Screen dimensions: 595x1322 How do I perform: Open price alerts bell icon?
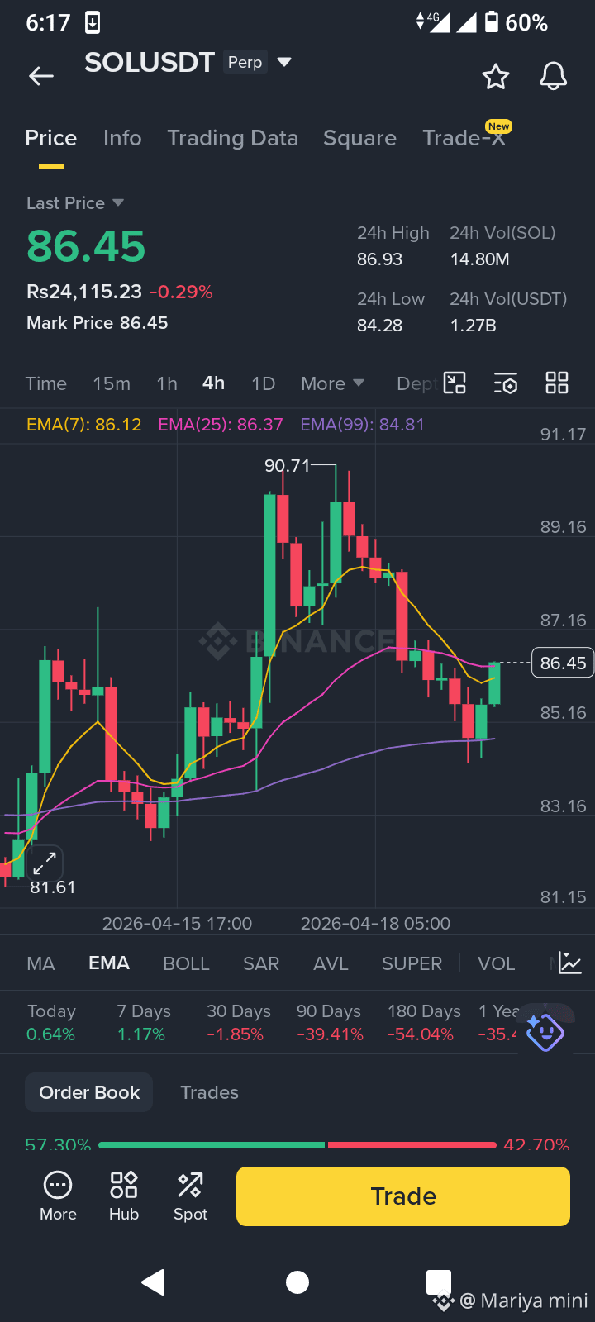click(554, 76)
